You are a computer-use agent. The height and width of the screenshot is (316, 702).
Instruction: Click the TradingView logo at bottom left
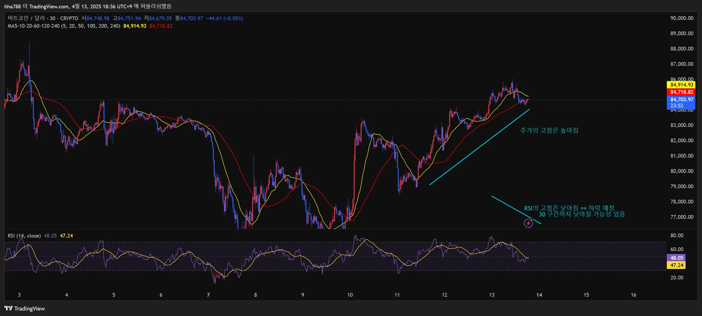coord(24,308)
